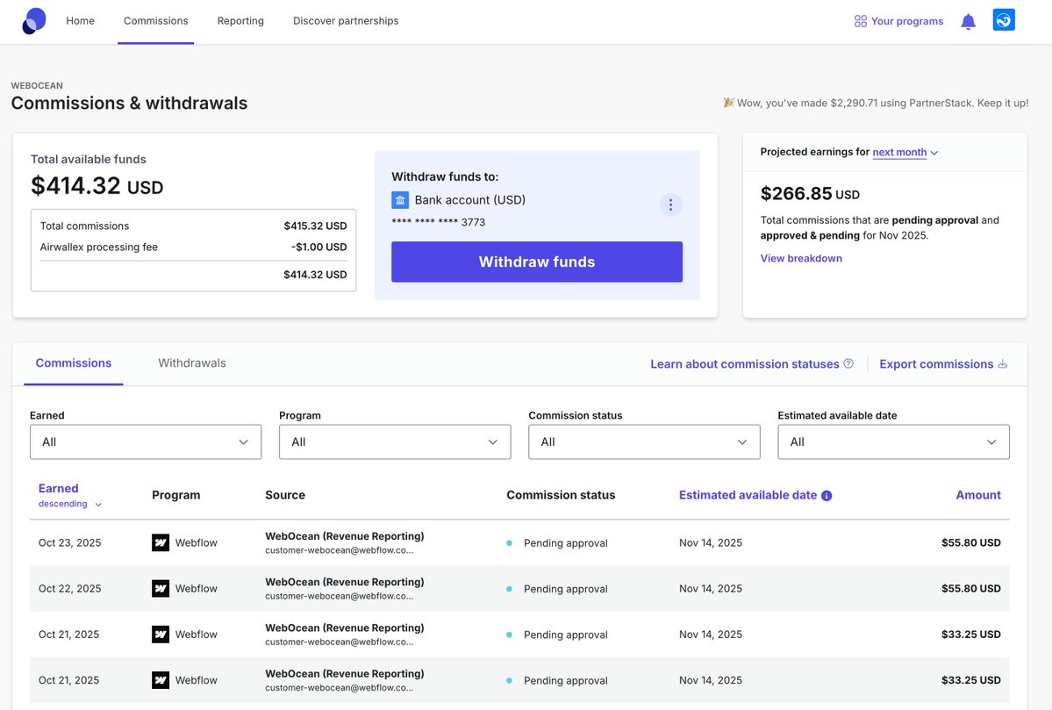Sort by the Earned column header

(x=59, y=489)
